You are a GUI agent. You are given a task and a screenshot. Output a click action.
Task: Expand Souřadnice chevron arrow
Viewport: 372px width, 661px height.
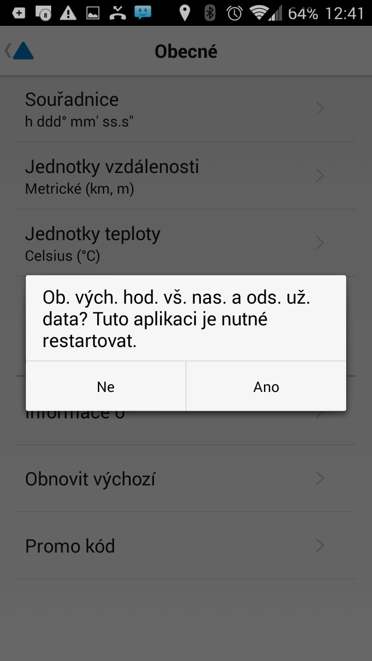click(x=320, y=108)
